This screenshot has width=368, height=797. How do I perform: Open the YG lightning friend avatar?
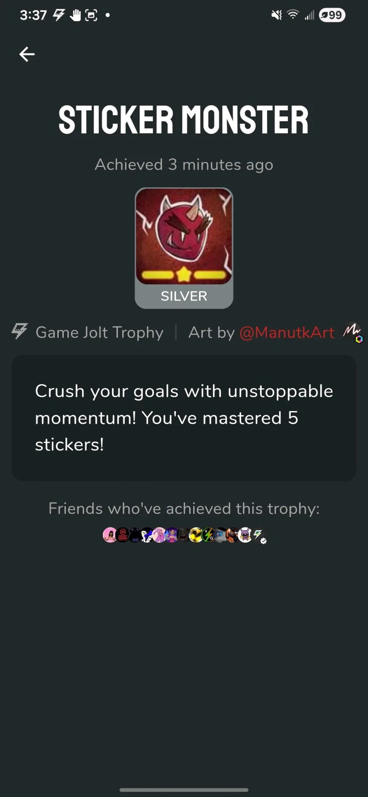208,535
